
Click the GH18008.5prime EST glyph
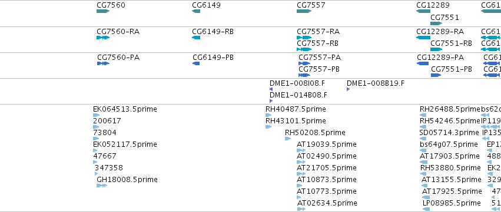click(x=102, y=186)
